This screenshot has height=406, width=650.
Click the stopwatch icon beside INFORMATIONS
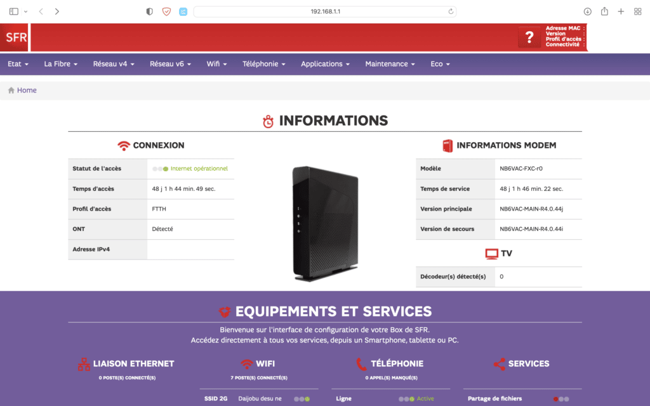[x=269, y=121]
